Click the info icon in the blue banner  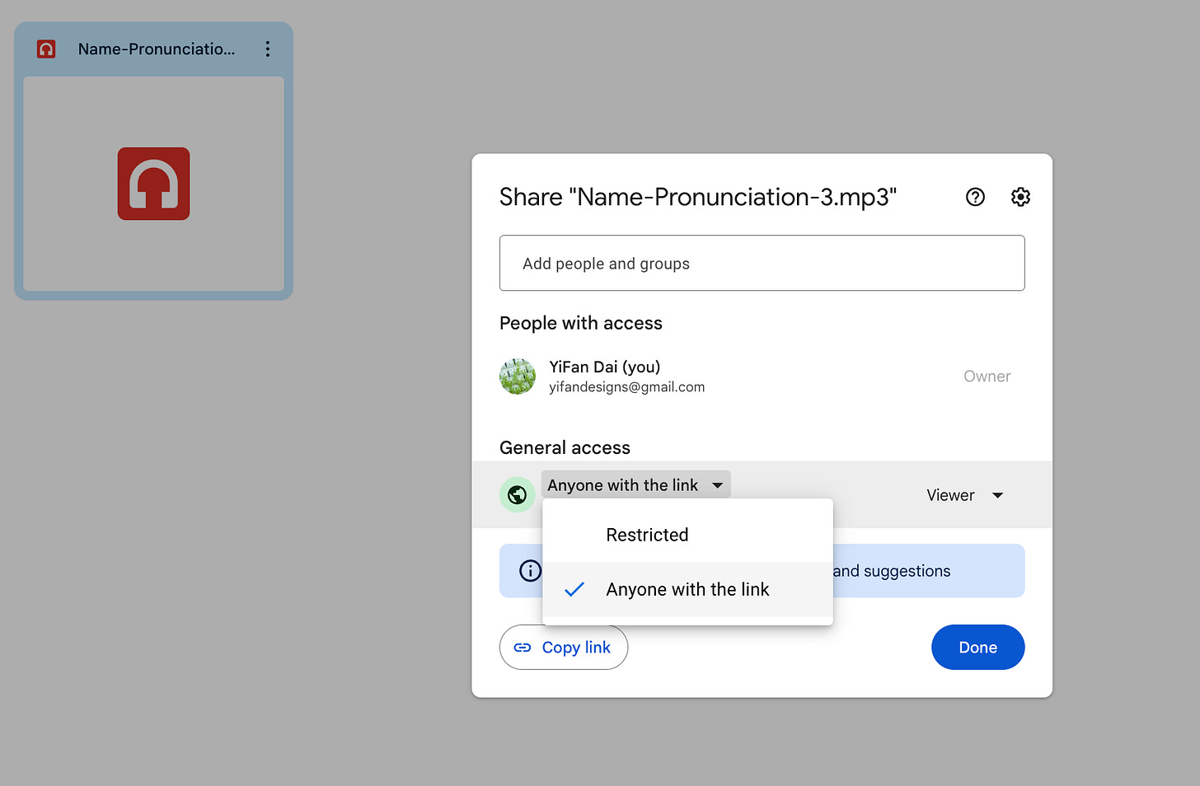point(530,570)
